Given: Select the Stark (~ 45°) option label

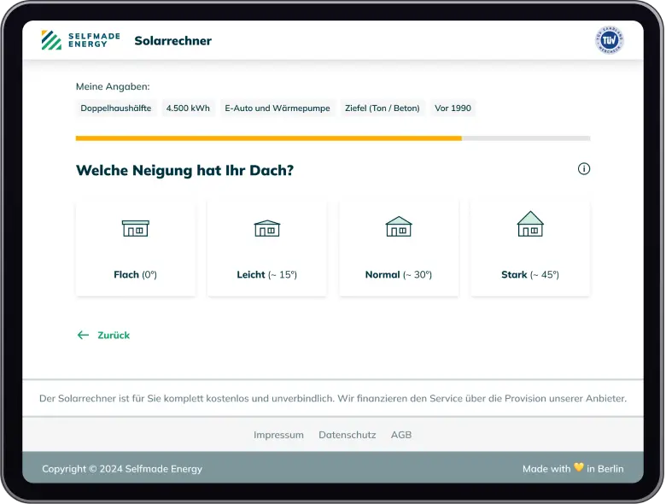Looking at the screenshot, I should click(x=530, y=275).
